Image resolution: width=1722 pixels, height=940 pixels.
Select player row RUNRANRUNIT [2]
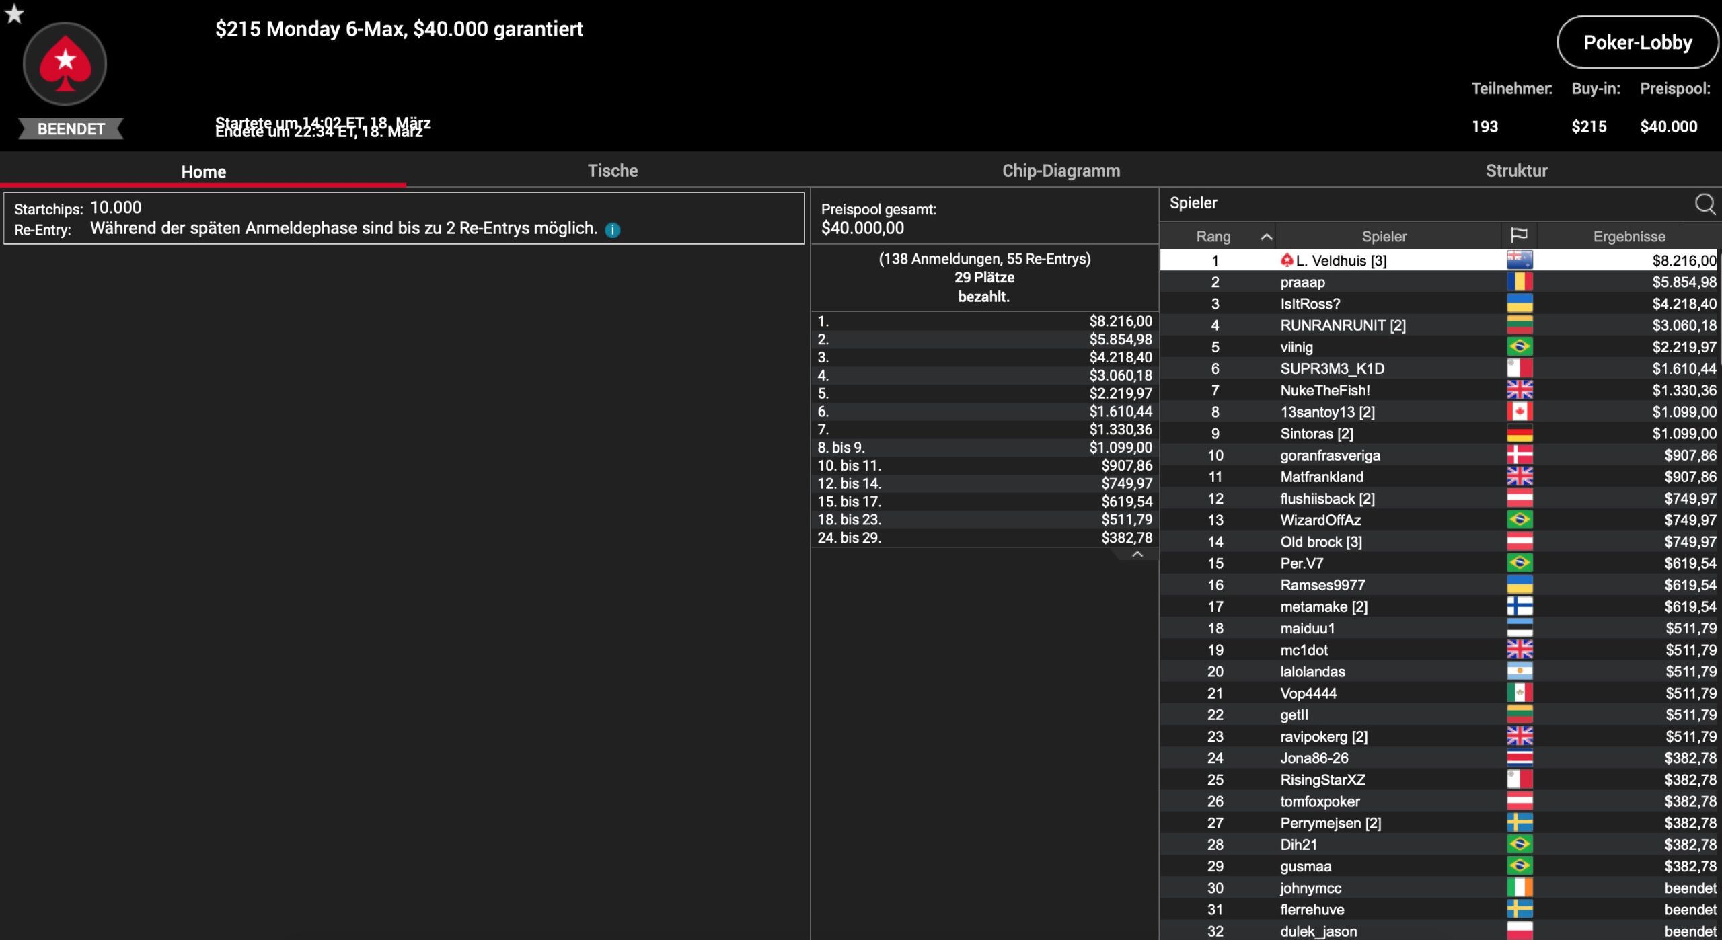tap(1343, 325)
